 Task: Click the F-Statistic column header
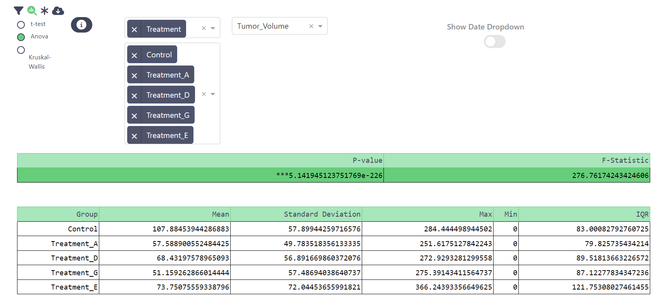tap(517, 160)
